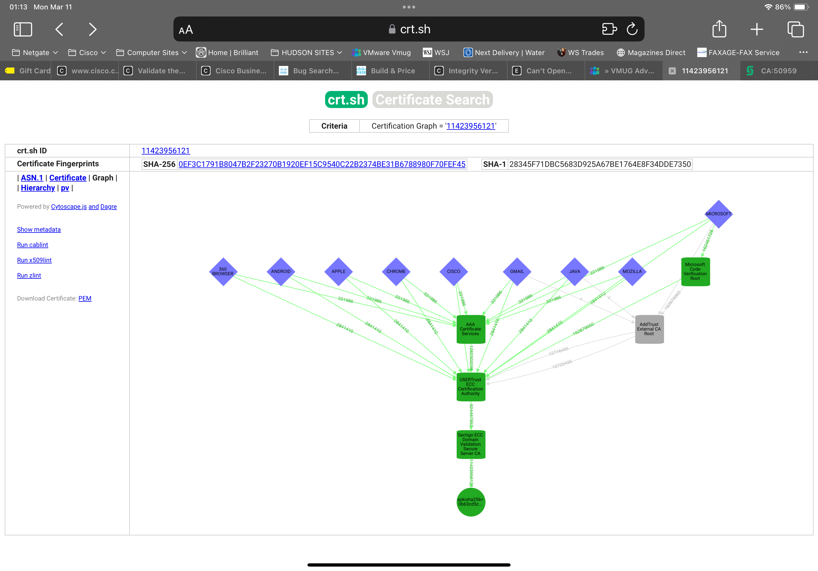Screen dimensions: 818x571
Task: Click the Show metadata link
Action: (39, 229)
